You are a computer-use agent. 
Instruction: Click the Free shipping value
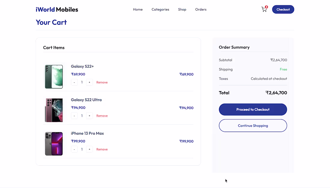coord(283,69)
